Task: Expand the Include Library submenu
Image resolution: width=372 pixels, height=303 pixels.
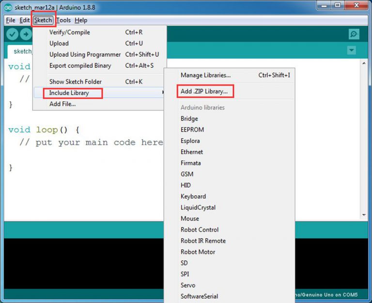Action: click(69, 93)
